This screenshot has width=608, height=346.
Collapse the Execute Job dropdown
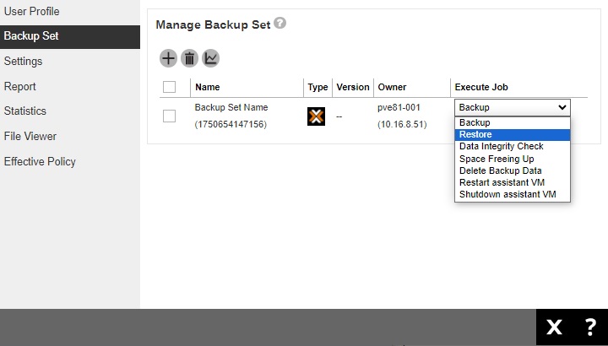(x=513, y=107)
